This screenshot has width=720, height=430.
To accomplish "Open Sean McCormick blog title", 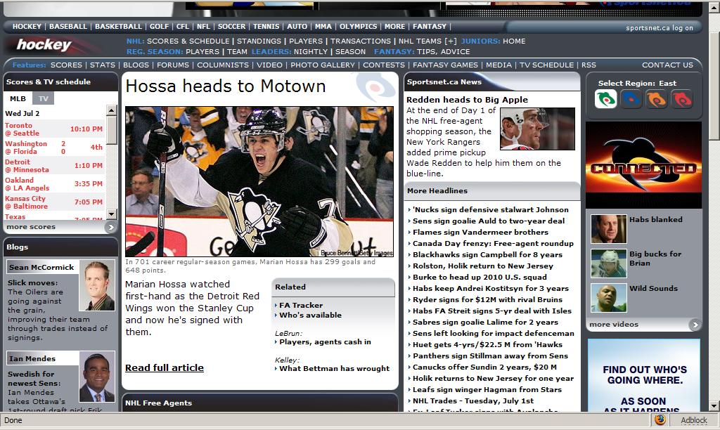I will pyautogui.click(x=41, y=267).
